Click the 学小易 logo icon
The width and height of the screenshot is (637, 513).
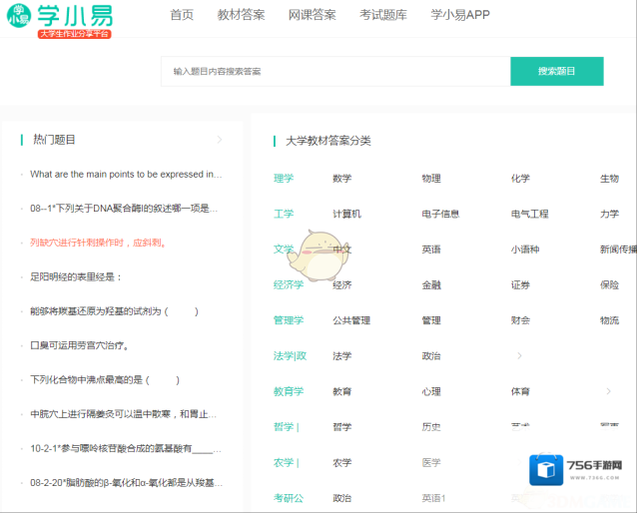point(19,17)
